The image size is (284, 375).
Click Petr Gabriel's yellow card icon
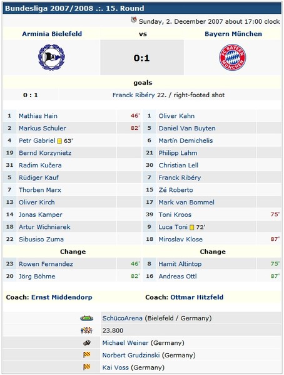coord(59,141)
